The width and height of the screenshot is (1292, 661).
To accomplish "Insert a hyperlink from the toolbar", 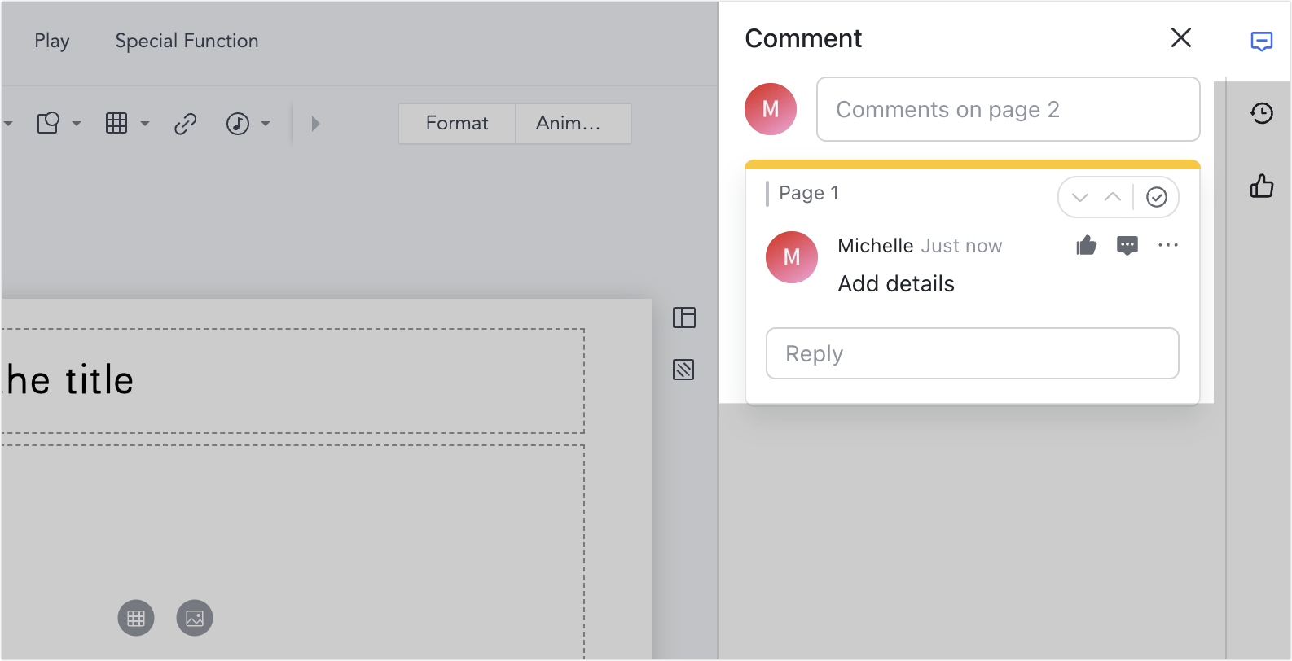I will click(x=185, y=124).
